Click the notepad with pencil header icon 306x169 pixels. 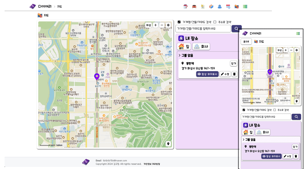pyautogui.click(x=186, y=7)
